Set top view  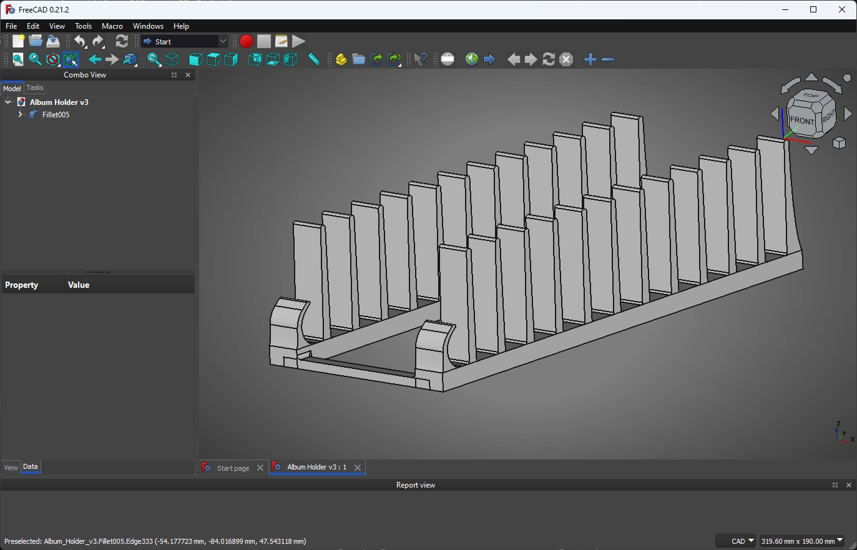point(213,59)
